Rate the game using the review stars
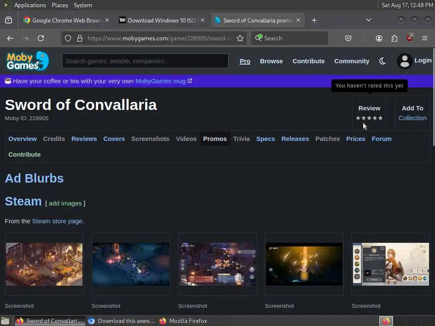 369,118
